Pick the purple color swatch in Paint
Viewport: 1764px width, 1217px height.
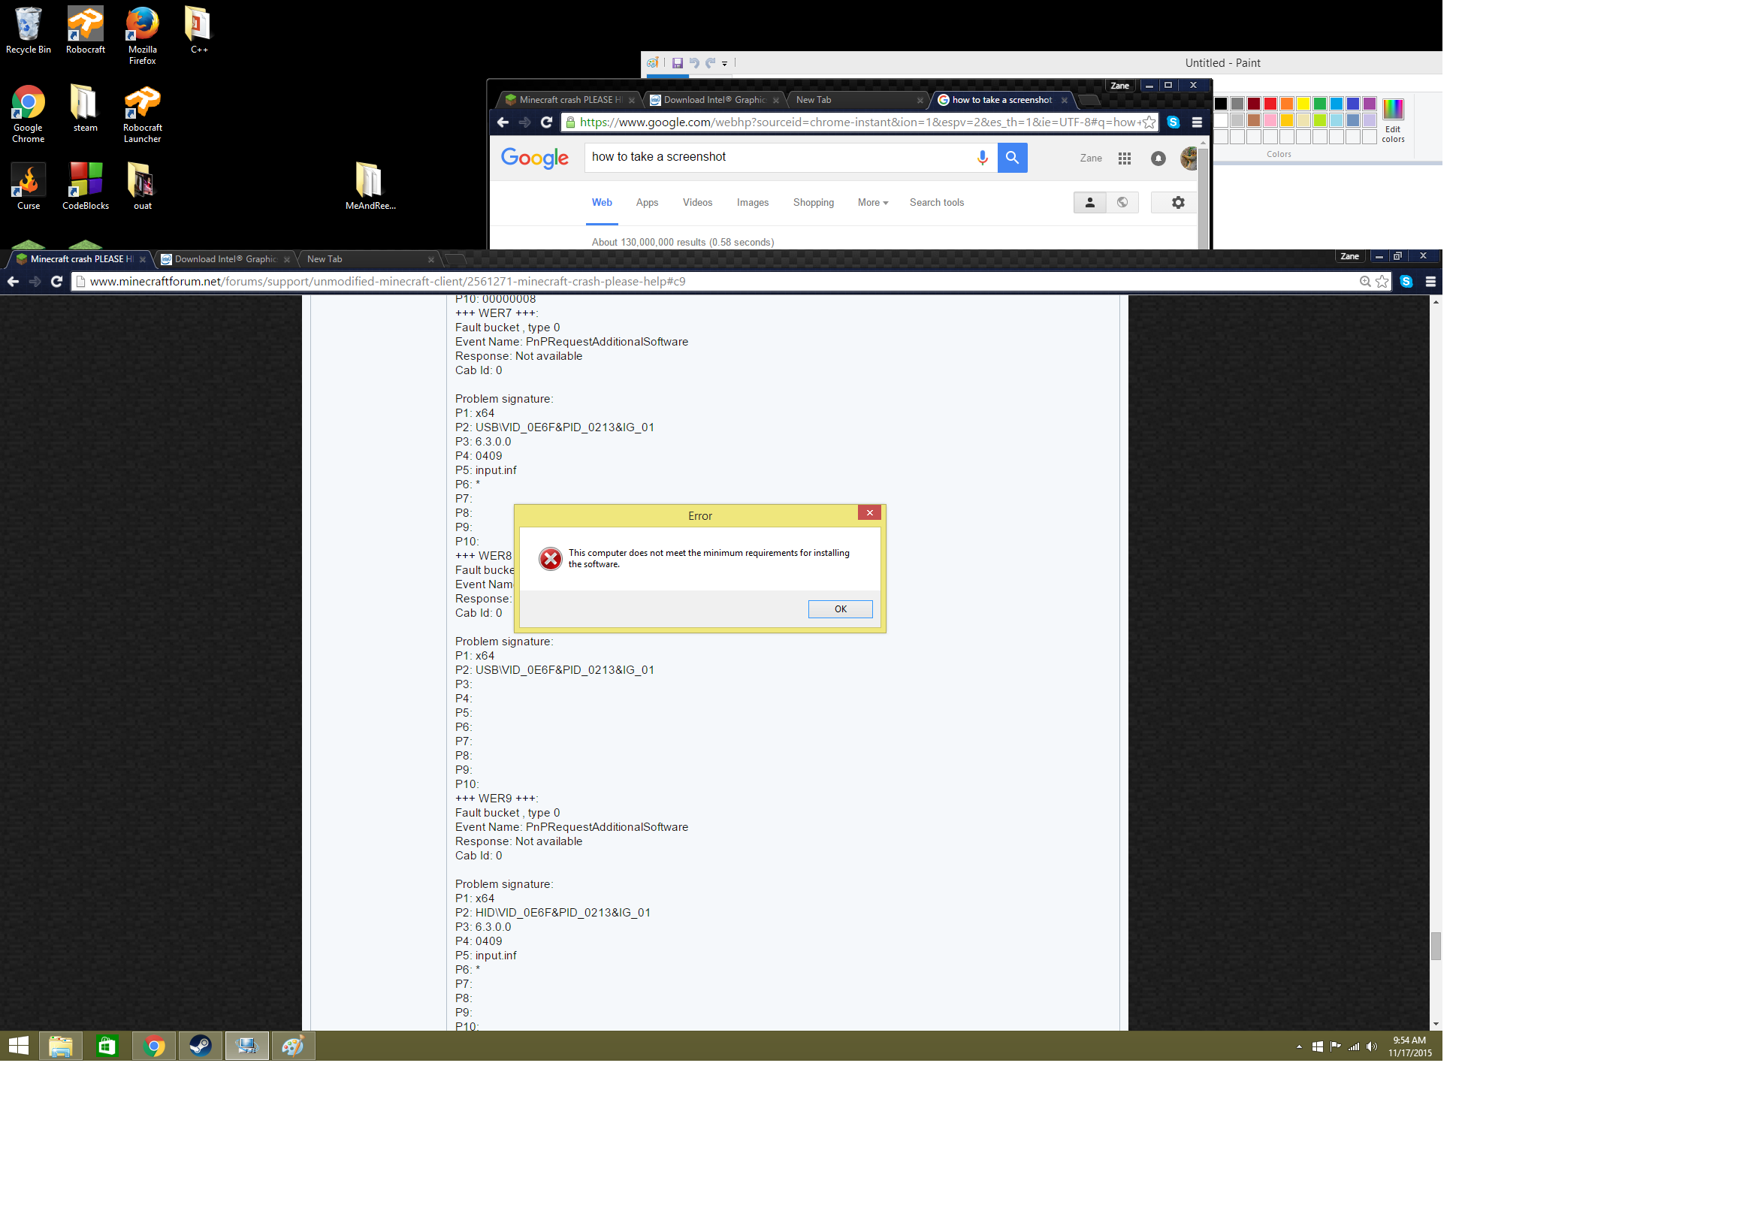point(1370,104)
